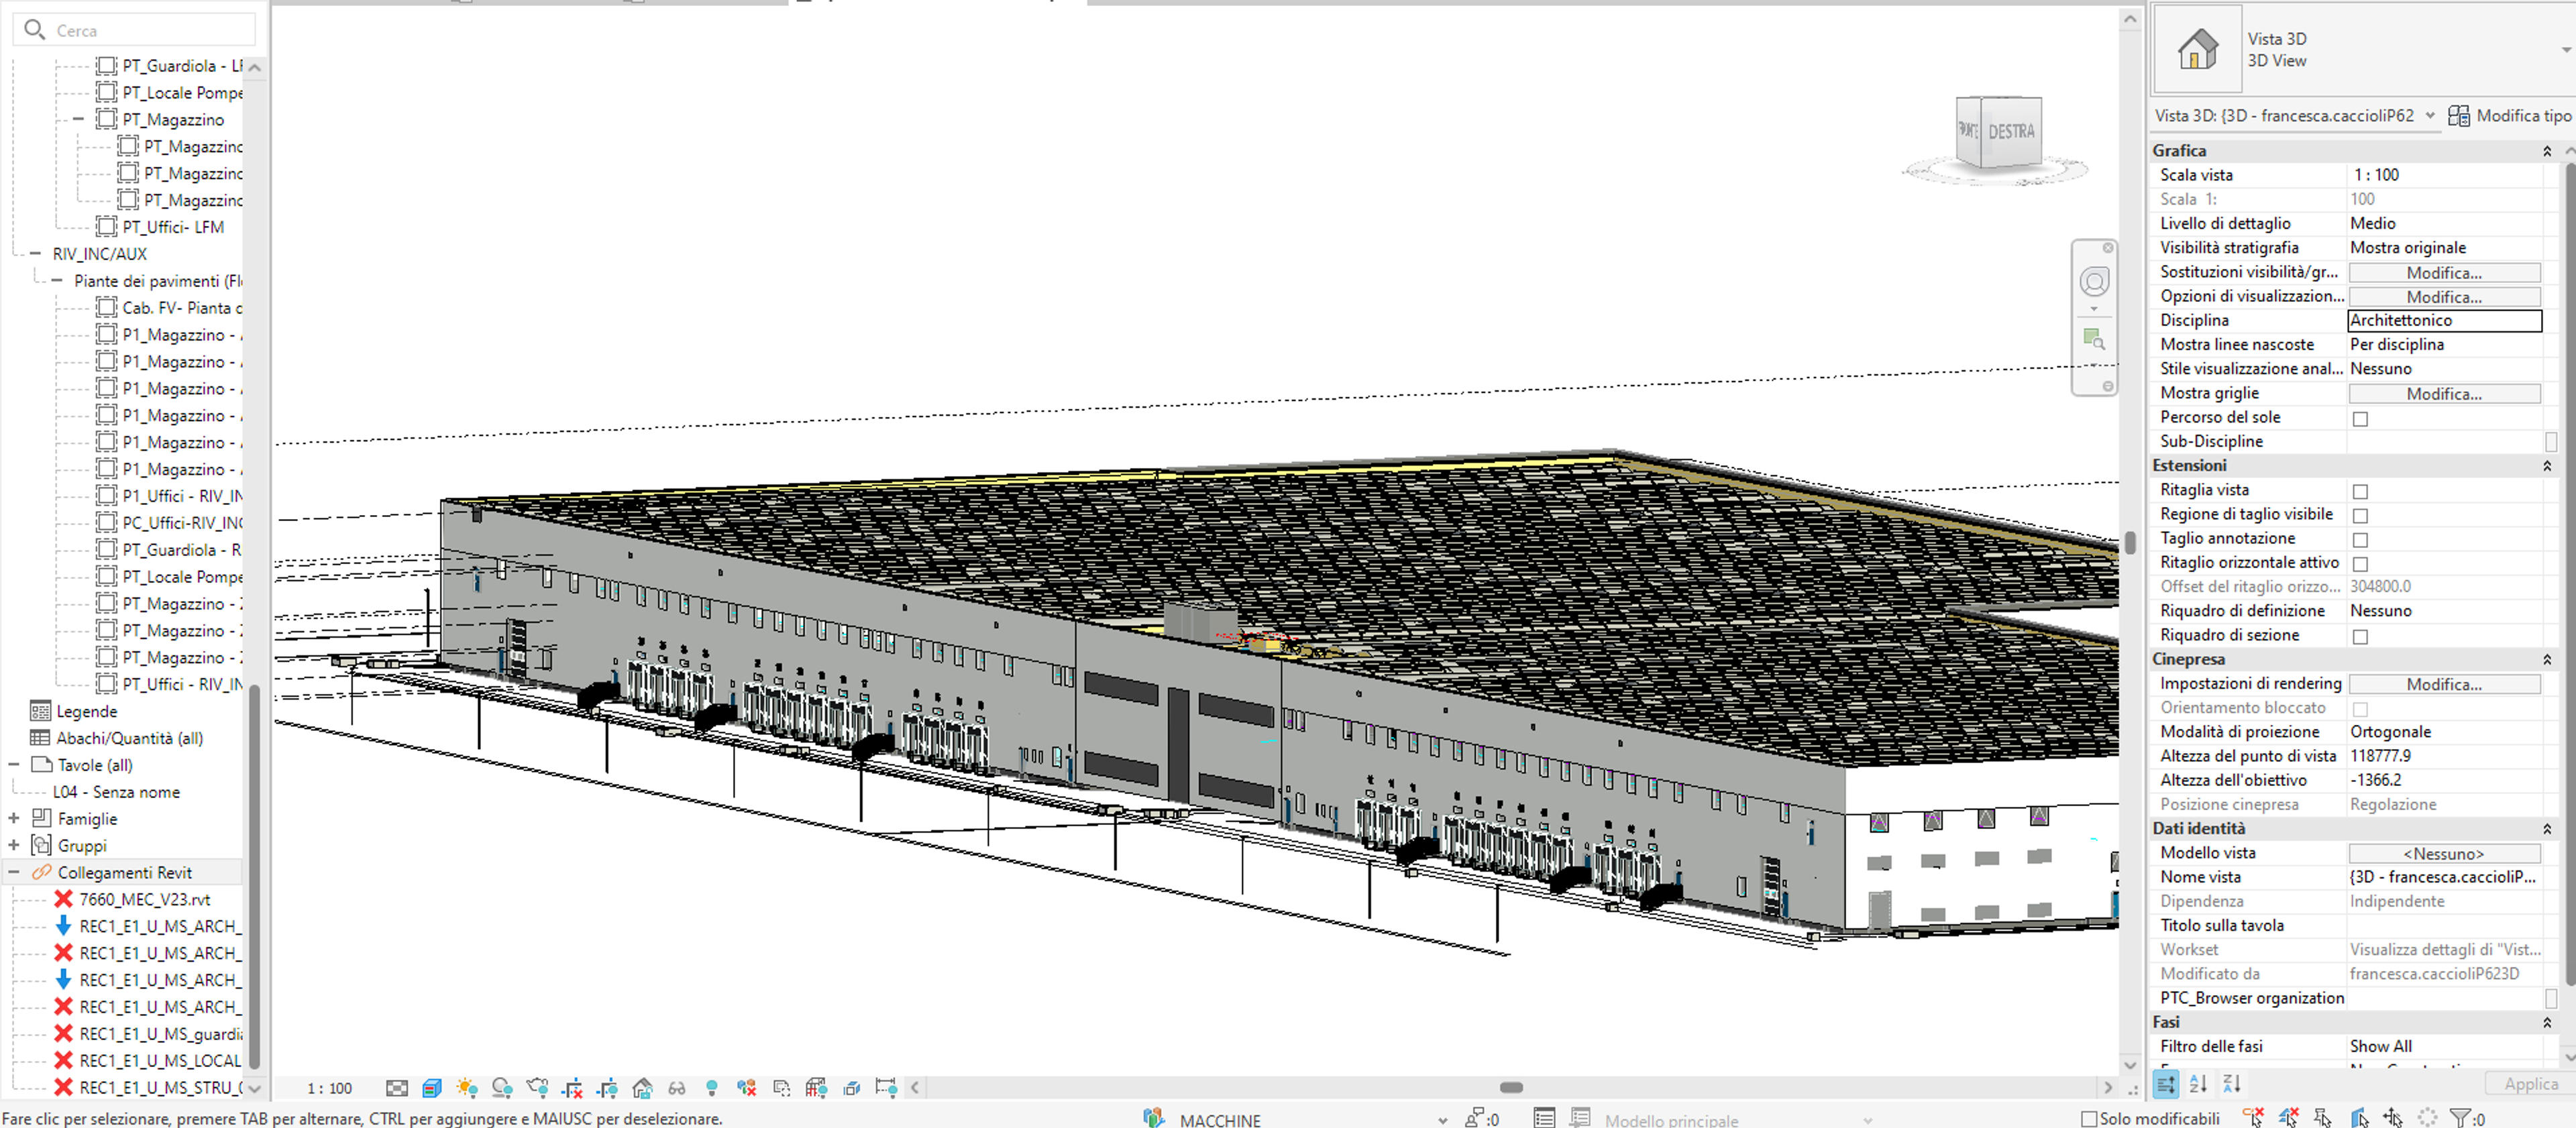This screenshot has width=2576, height=1128.
Task: Click the lock 3D view house icon
Action: 642,1088
